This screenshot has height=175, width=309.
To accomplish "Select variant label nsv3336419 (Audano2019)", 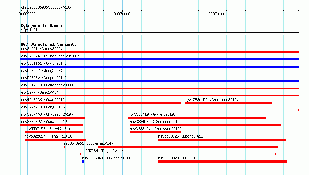I will click(x=152, y=114).
